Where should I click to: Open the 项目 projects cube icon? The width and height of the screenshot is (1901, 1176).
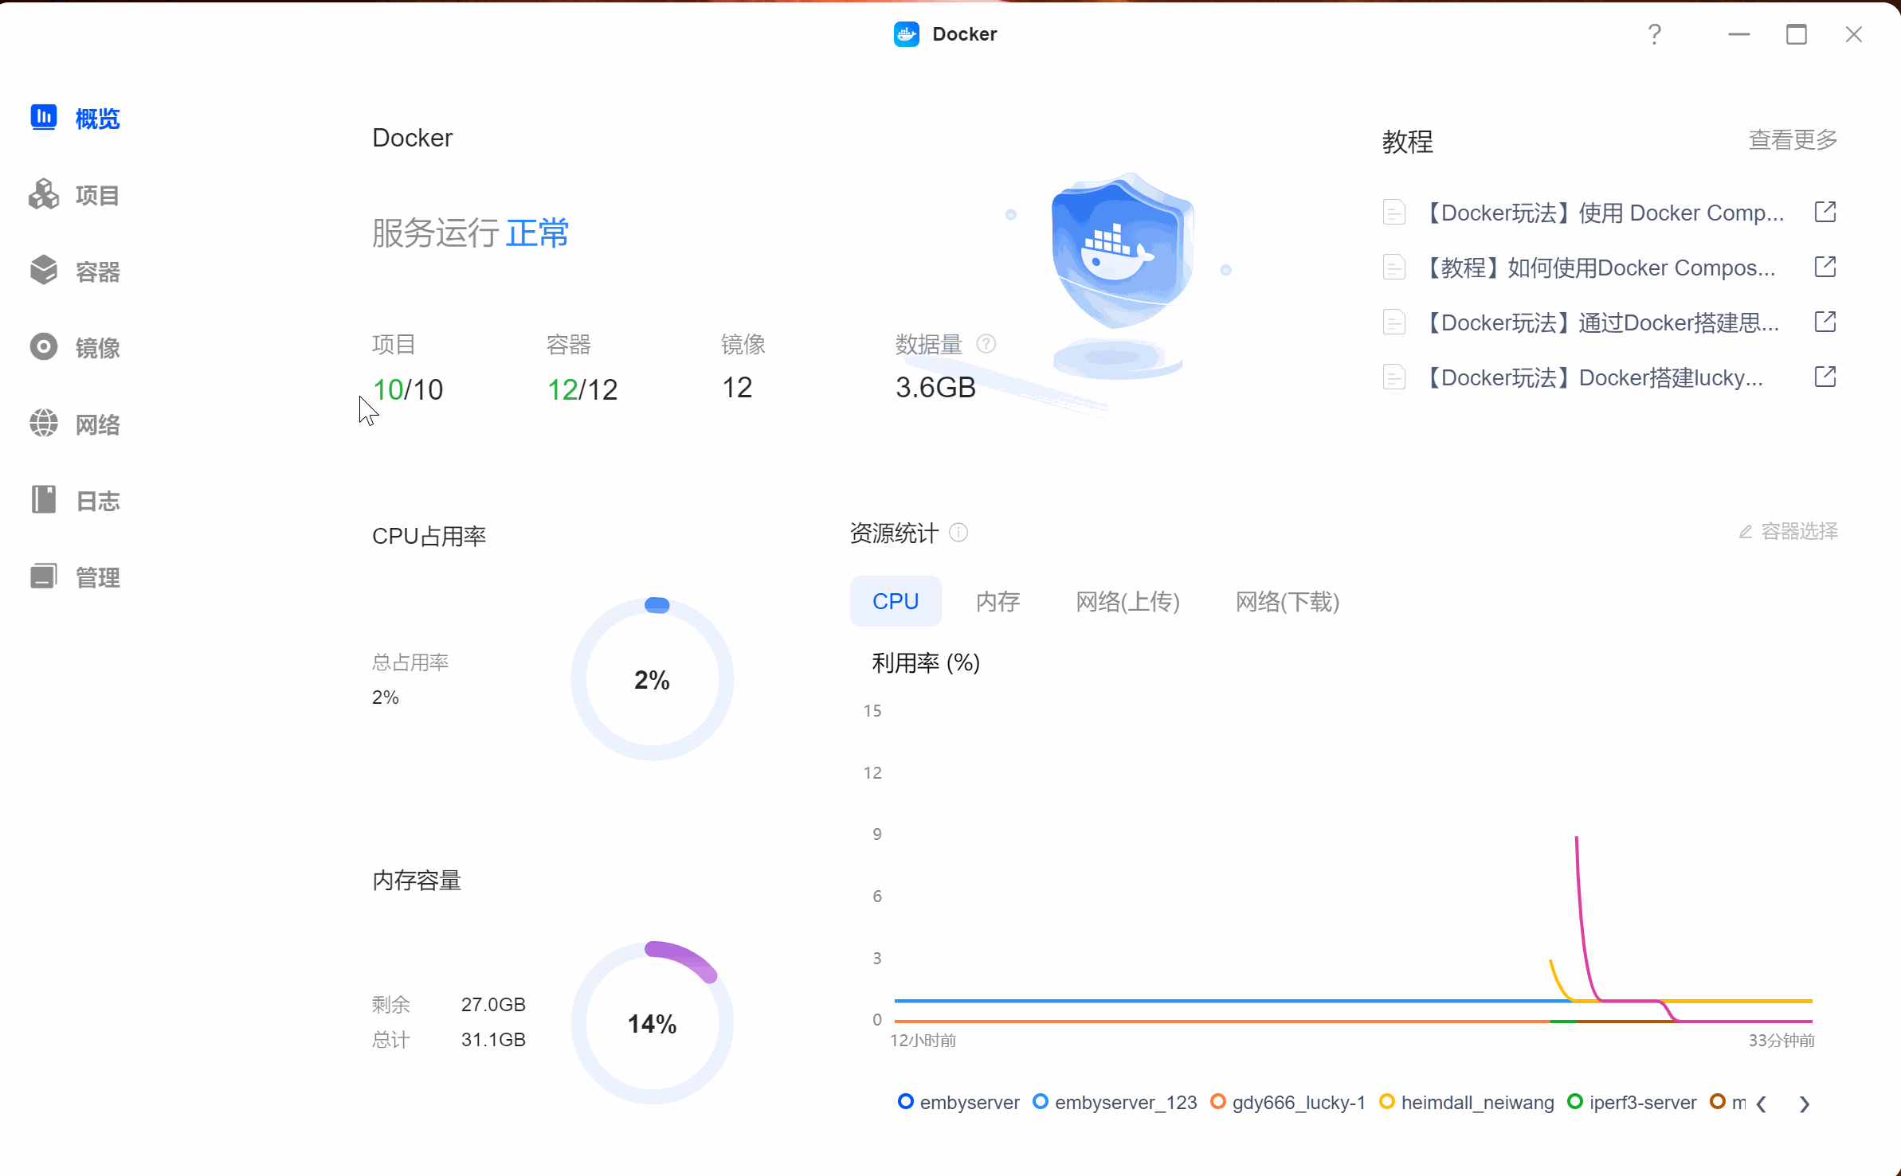pyautogui.click(x=44, y=193)
